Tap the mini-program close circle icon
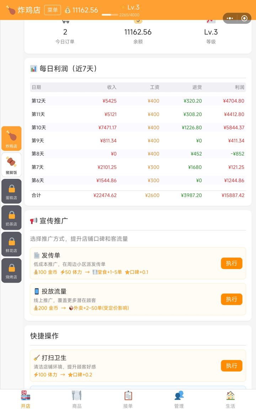Screen dimensions: 256x409 pos(245,18)
